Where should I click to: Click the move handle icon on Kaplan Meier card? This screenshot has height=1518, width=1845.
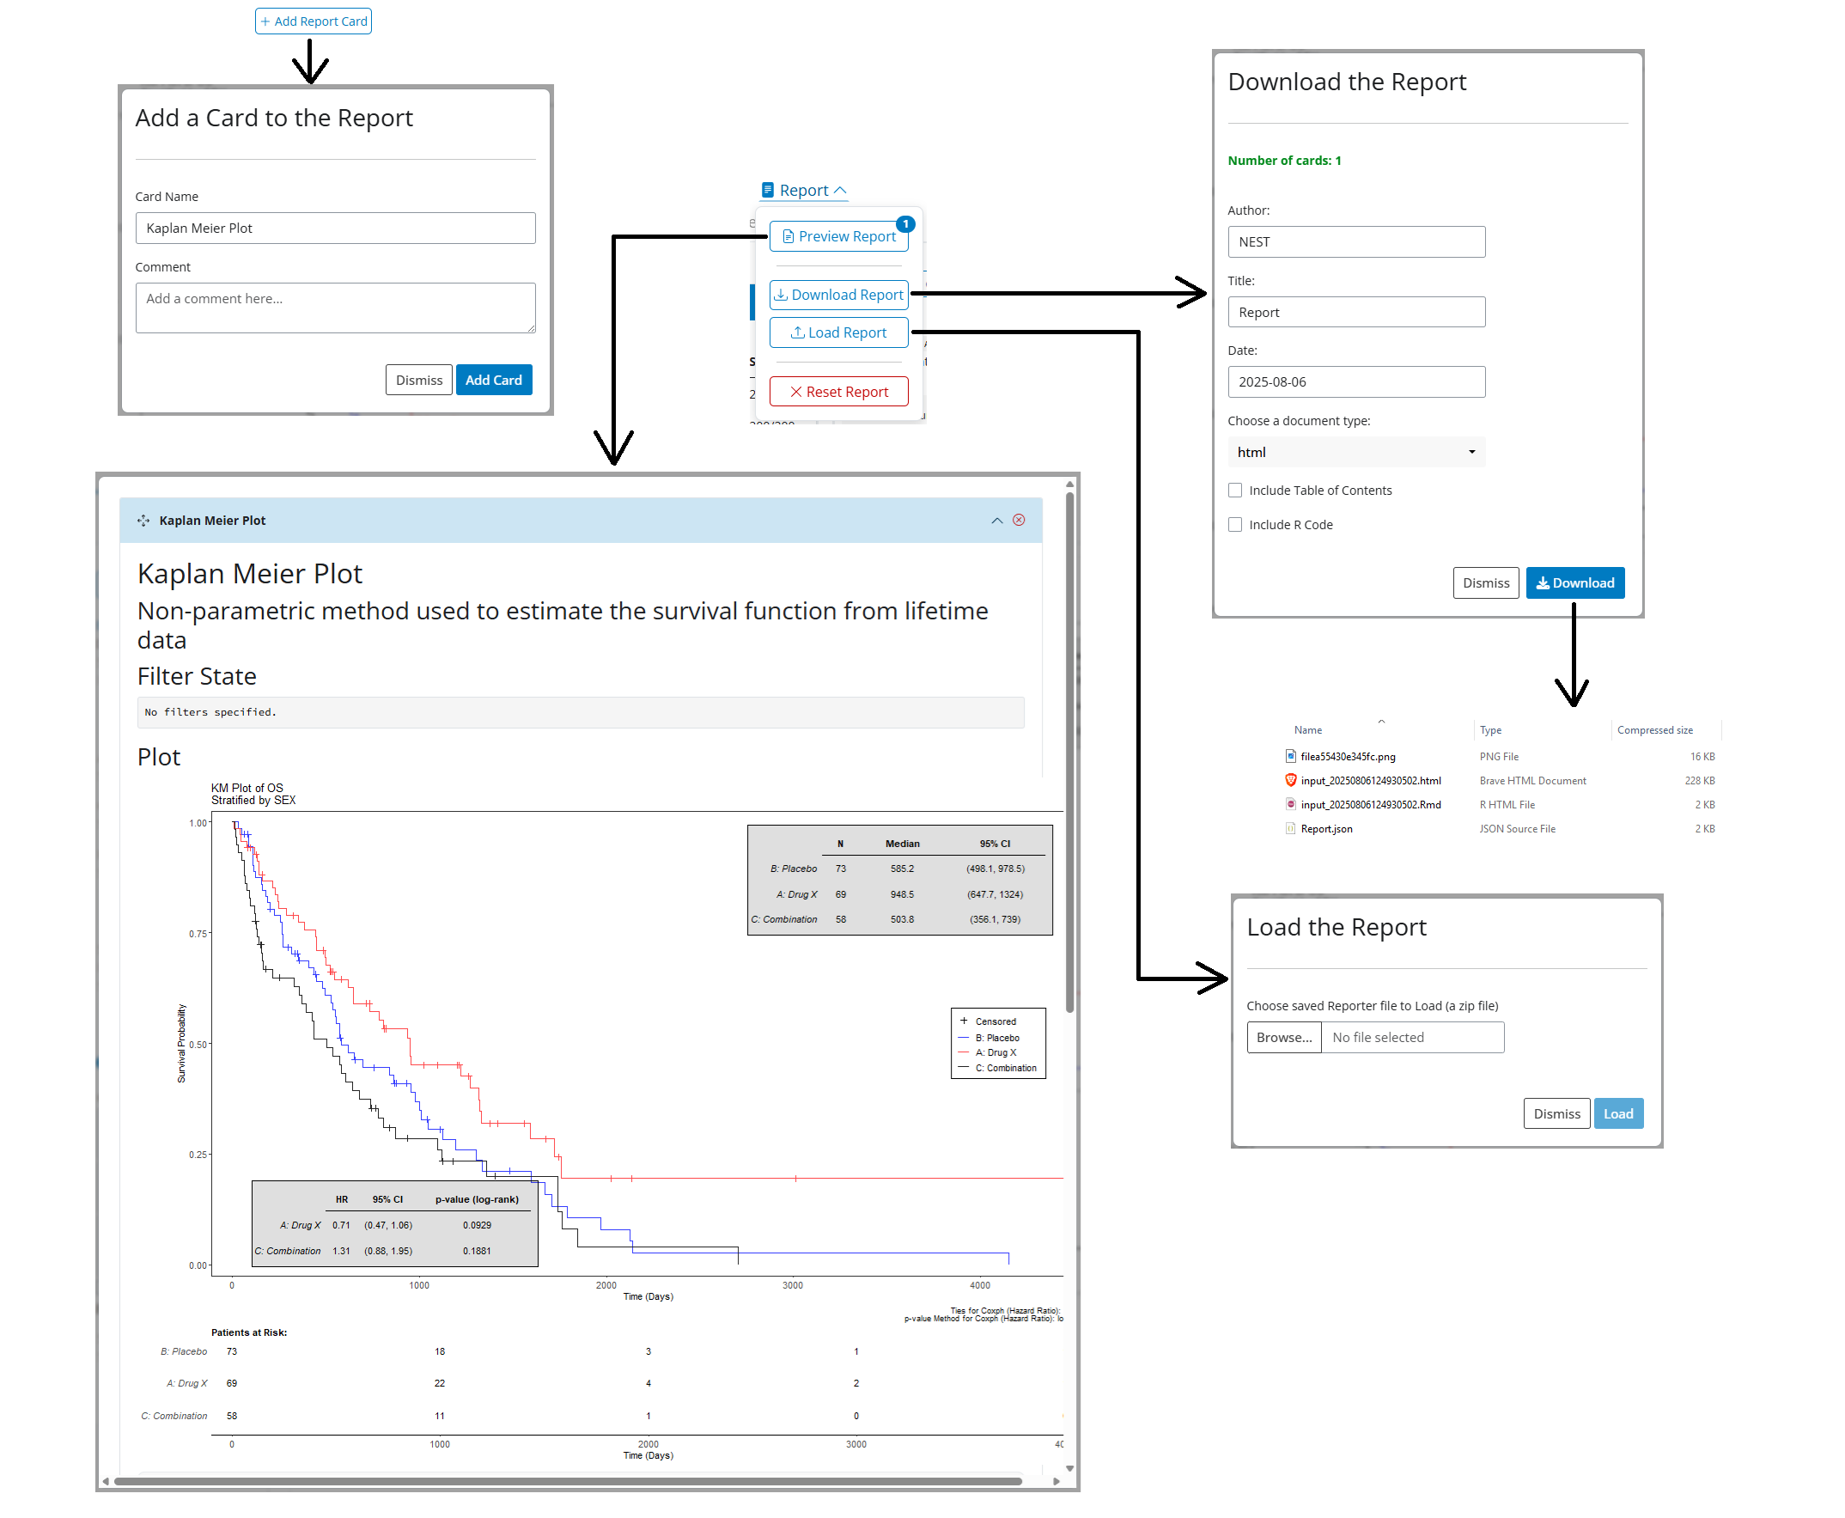click(x=143, y=521)
